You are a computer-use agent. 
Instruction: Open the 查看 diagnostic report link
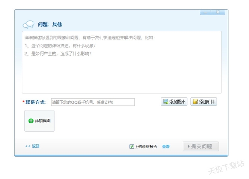tap(166, 147)
